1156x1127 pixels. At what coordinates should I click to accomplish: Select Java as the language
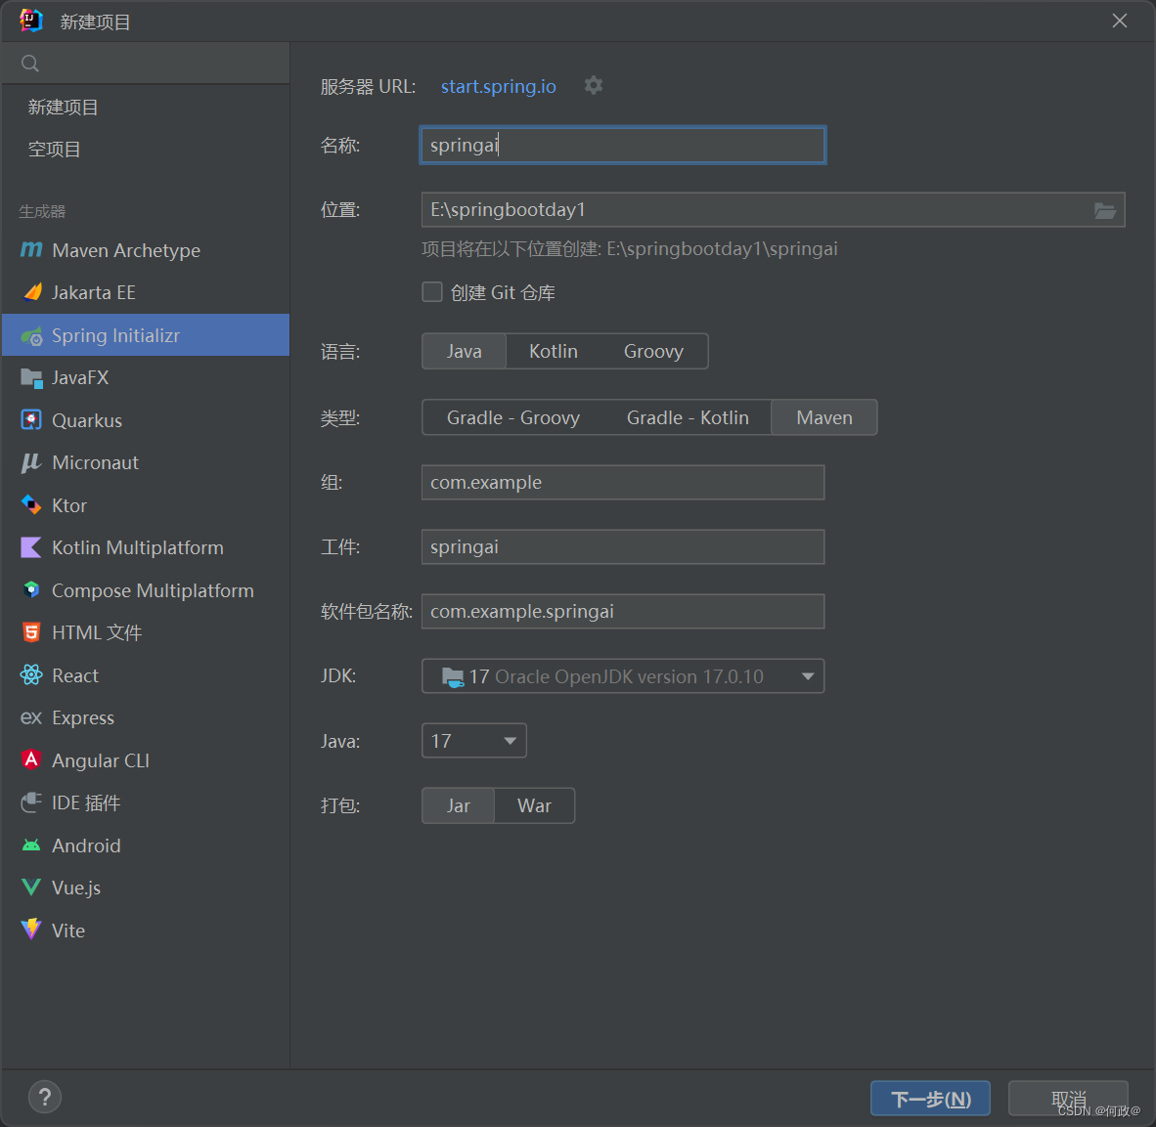click(x=465, y=351)
